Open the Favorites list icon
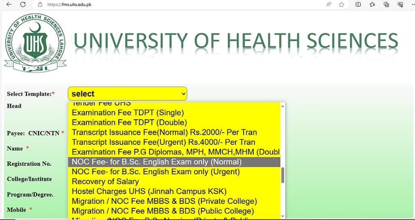 click(372, 4)
